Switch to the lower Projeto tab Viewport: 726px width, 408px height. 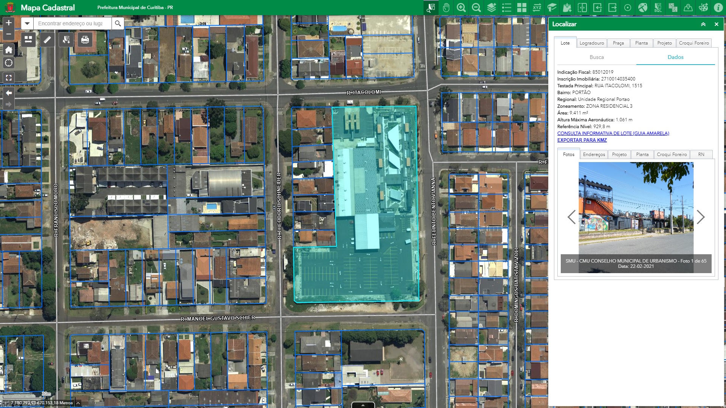[x=619, y=155]
